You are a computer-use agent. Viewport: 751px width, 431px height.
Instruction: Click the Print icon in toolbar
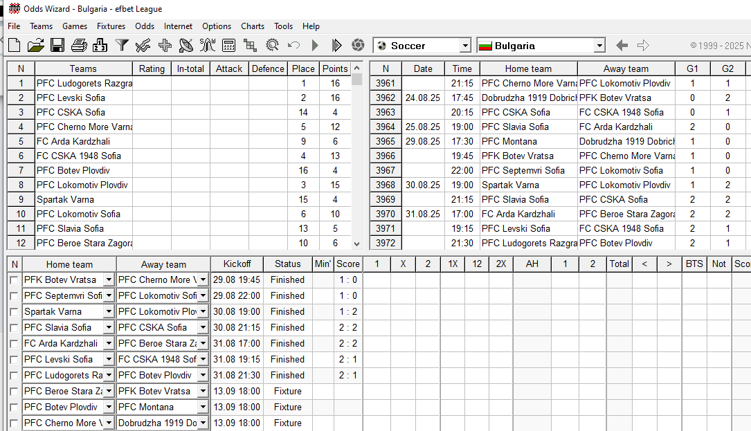[79, 46]
